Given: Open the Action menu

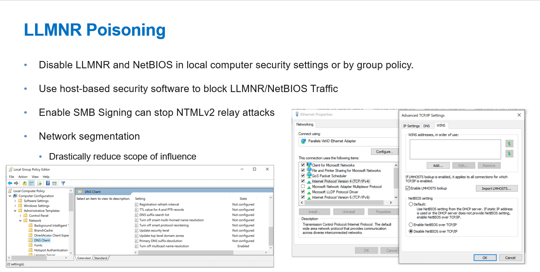Looking at the screenshot, I should (23, 177).
